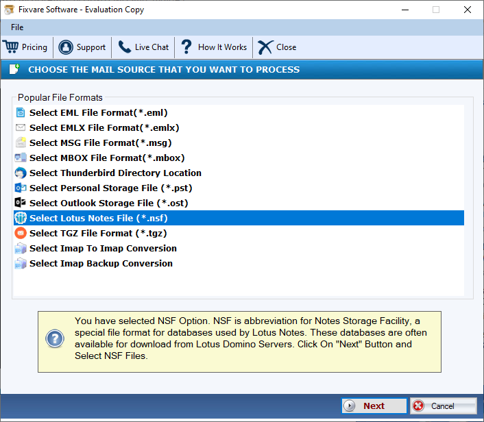Click the Imap Backup Conversion icon
The image size is (484, 422).
pyautogui.click(x=21, y=263)
